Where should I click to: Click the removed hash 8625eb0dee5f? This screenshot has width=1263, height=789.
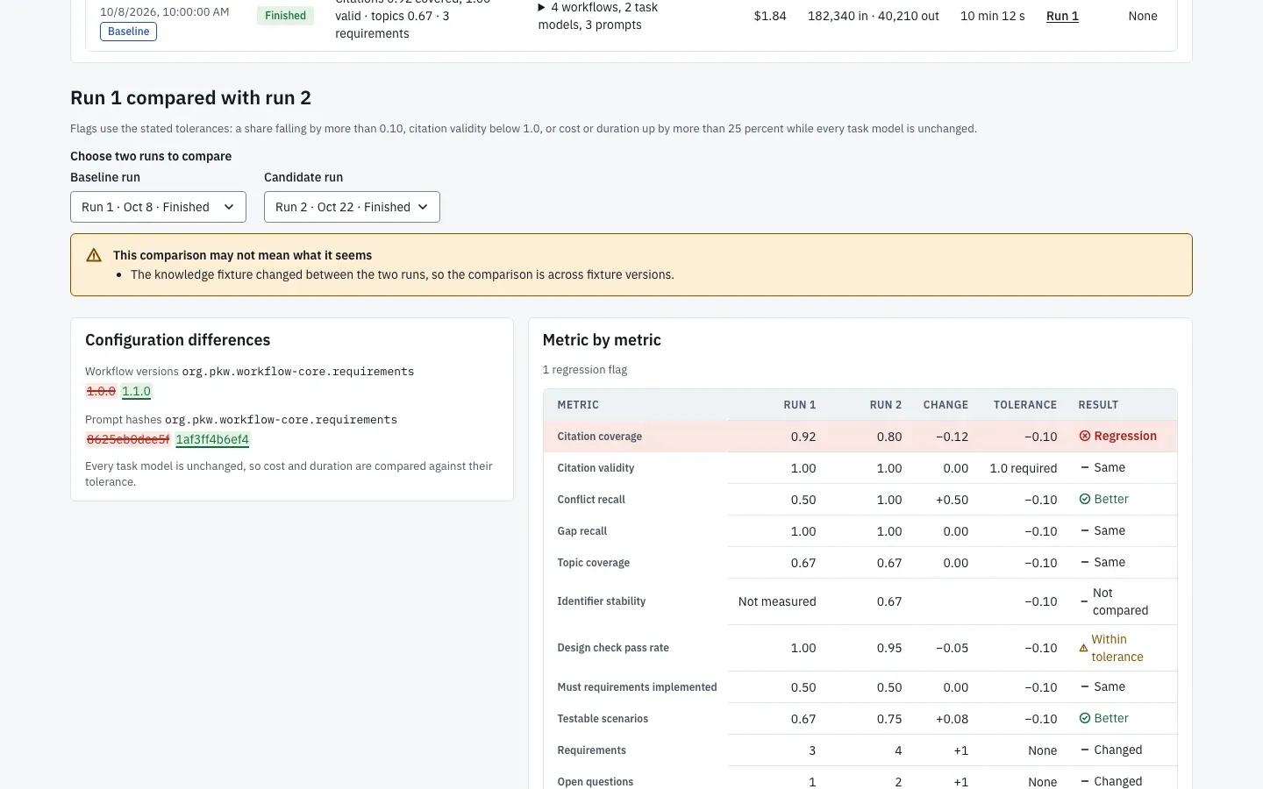pyautogui.click(x=128, y=439)
